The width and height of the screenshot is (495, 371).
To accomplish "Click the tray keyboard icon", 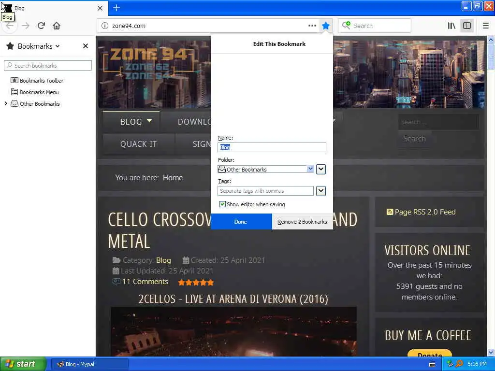I will coord(432,364).
